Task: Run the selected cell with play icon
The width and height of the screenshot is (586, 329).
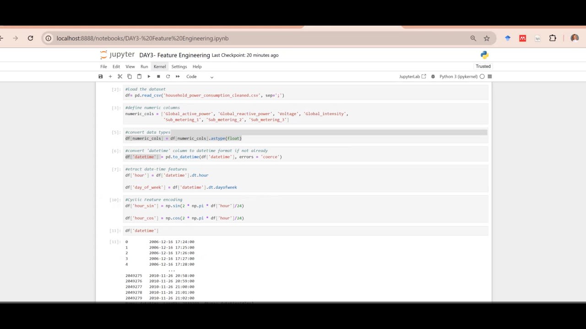Action: (x=149, y=77)
